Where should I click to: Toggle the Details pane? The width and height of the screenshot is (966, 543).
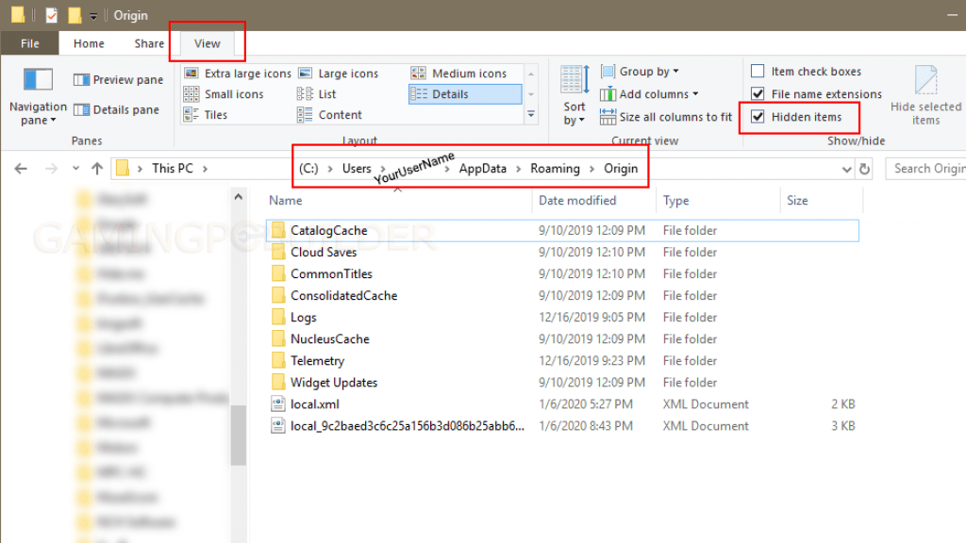click(x=117, y=109)
